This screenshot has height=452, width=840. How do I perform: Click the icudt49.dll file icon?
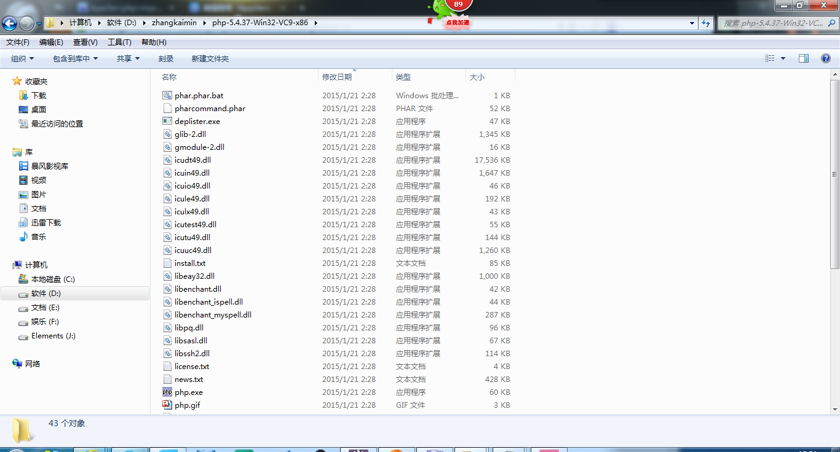[x=167, y=160]
